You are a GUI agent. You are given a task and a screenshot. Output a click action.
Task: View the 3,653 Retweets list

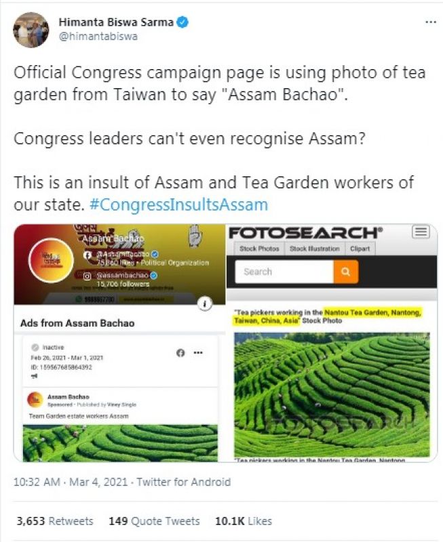(55, 521)
